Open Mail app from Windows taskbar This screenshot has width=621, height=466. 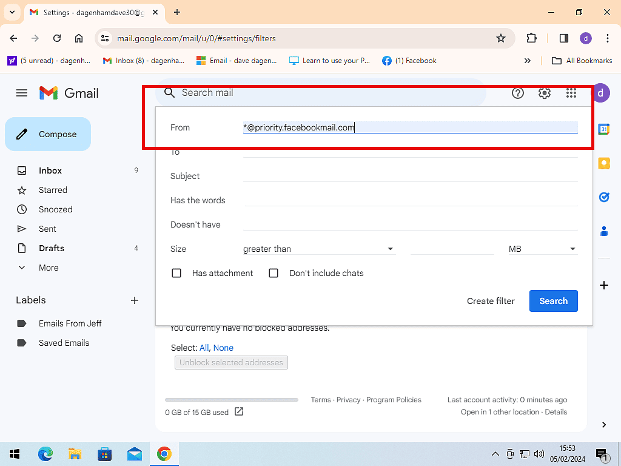pyautogui.click(x=134, y=454)
